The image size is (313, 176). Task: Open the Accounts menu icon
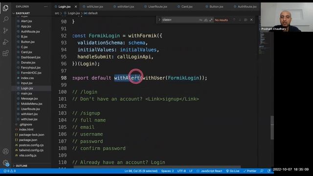[x=5, y=152]
